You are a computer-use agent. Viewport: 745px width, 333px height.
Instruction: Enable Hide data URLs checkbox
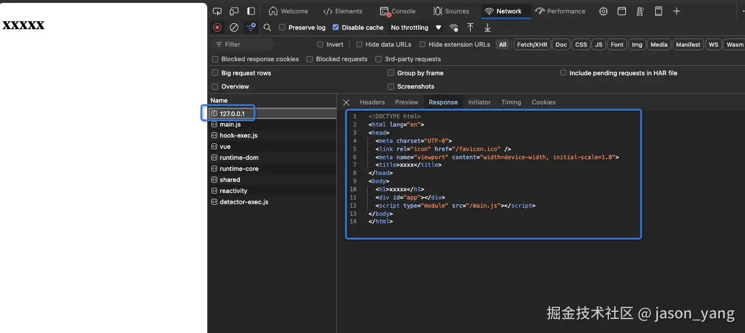(x=359, y=44)
